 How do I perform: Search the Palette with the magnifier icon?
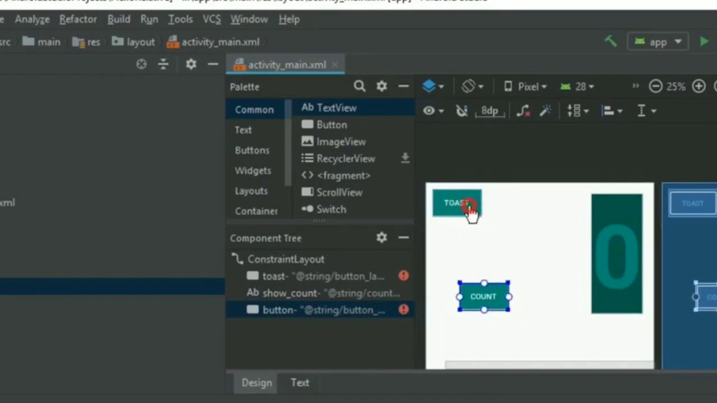[360, 86]
